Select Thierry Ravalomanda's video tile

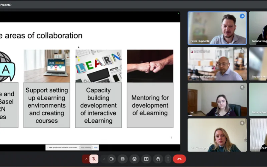[217, 64]
